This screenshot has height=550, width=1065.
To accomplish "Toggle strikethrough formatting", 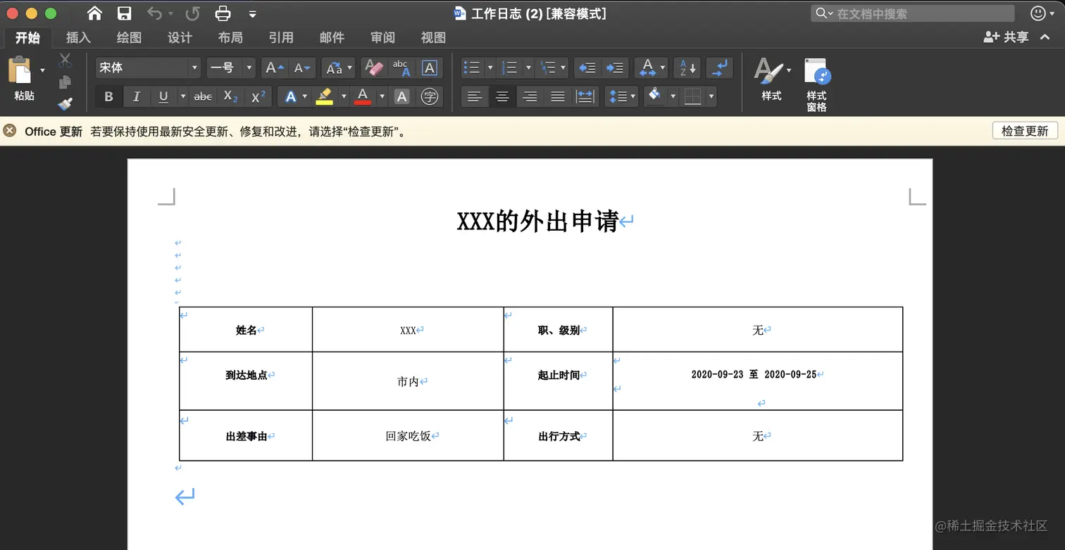I will click(203, 96).
